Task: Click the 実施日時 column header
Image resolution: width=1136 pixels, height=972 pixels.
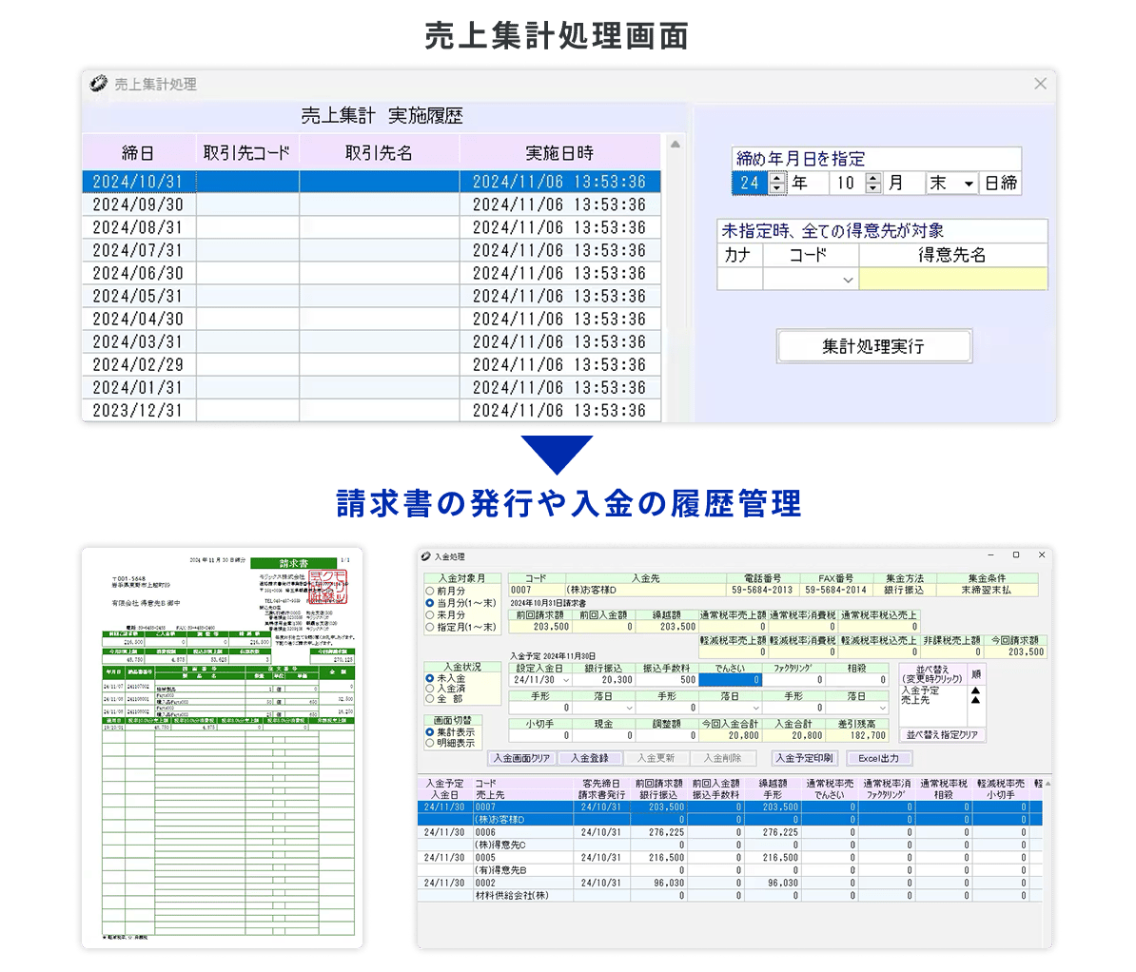Action: click(x=560, y=153)
